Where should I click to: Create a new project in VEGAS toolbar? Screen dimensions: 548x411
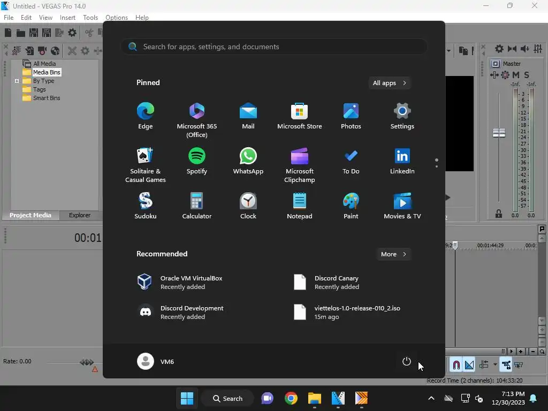click(x=8, y=33)
